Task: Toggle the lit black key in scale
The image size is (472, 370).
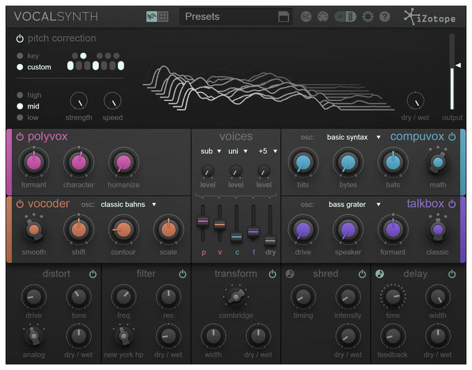Action: coord(83,55)
